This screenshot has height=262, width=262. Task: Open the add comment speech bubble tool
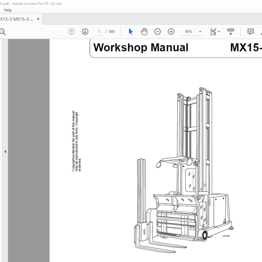coord(250,32)
